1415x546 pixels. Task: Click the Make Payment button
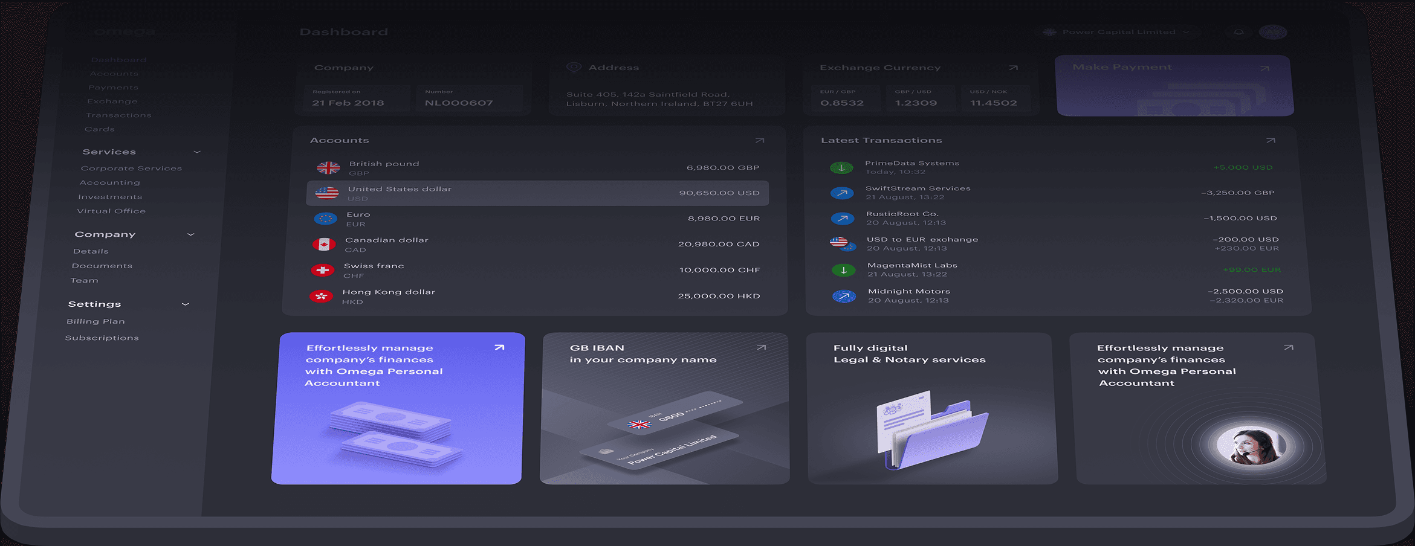(x=1174, y=86)
